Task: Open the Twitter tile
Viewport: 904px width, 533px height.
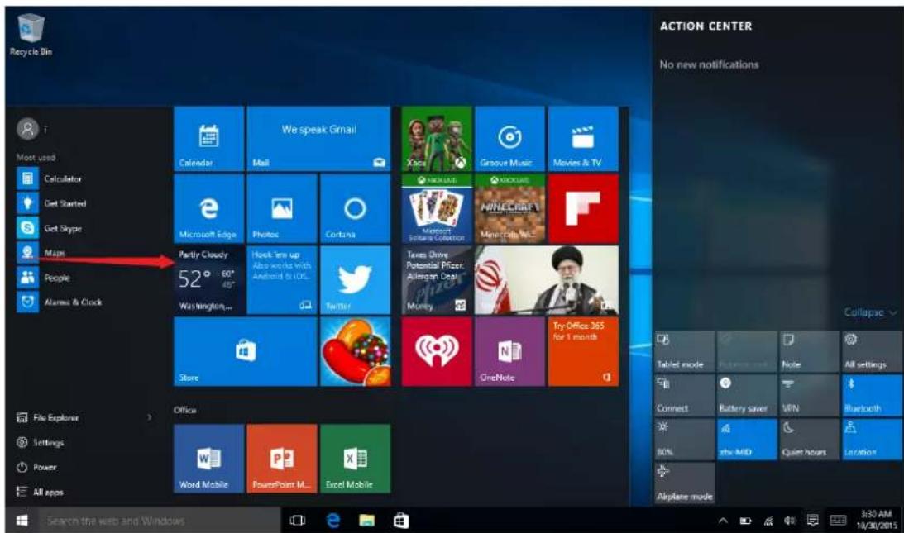Action: [x=355, y=280]
